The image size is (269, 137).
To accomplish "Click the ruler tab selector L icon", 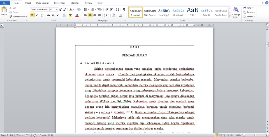I will [x=2, y=25].
